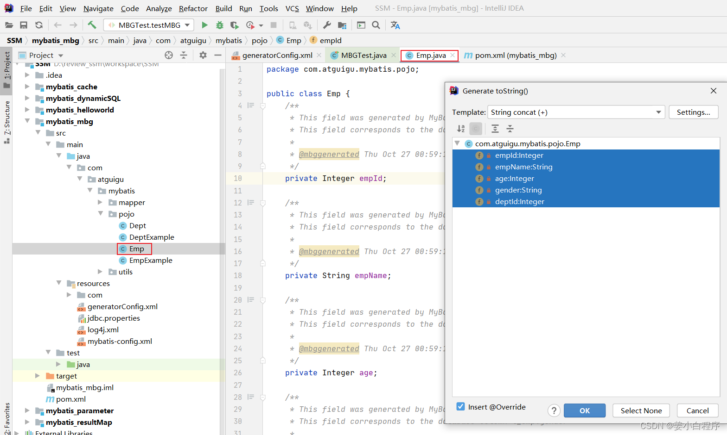727x435 pixels.
Task: Toggle show classes in the toString dialog
Action: 476,129
